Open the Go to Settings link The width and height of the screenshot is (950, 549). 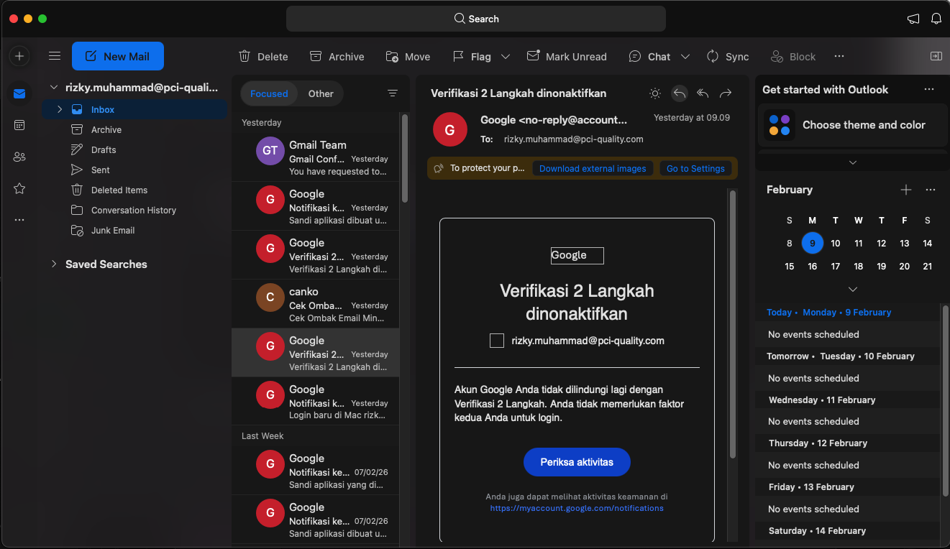point(695,168)
